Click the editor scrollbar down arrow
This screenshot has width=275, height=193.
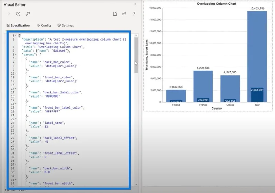tap(136, 184)
